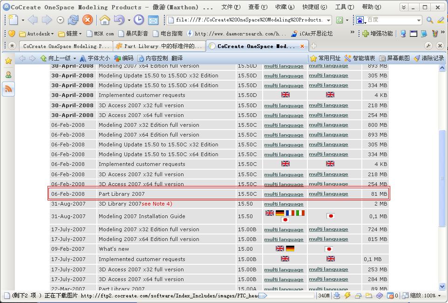This screenshot has width=448, height=303.
Task: Open the home page with the house icon
Action: 105,20
